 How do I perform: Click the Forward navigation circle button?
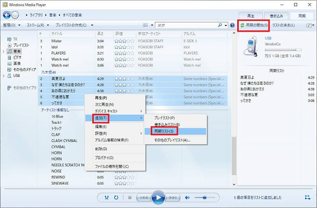click(x=15, y=15)
